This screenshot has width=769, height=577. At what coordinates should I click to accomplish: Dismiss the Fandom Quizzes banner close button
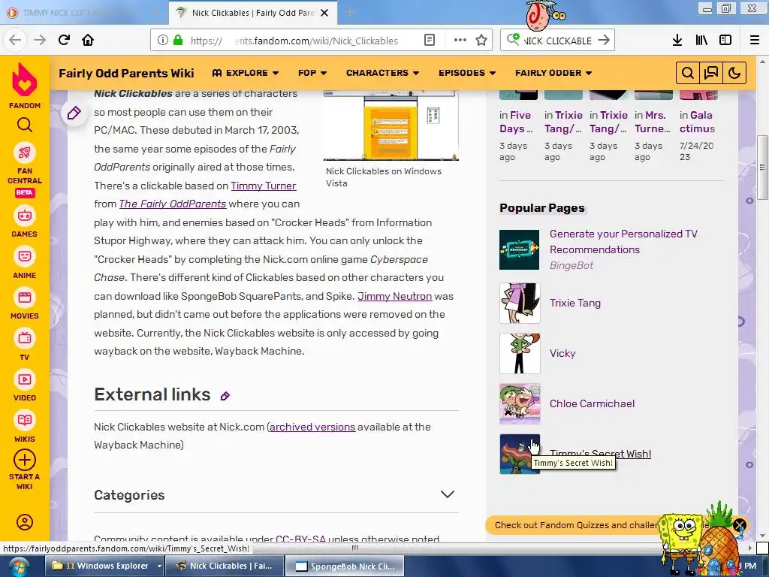[x=740, y=525]
